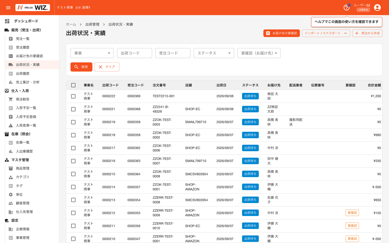Image resolution: width=389 pixels, height=243 pixels.
Task: Check the row for 出荷コード 0000219
Action: pos(73,122)
